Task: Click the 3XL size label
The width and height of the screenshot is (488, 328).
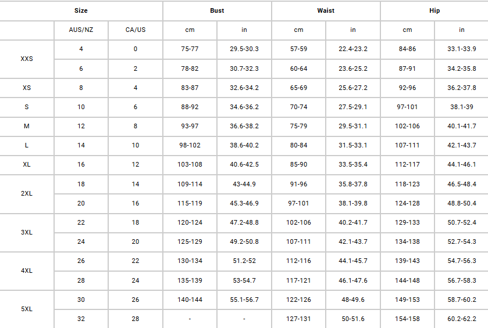Action: pyautogui.click(x=27, y=232)
